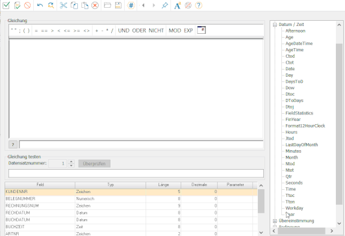The height and width of the screenshot is (236, 345).
Task: Click the right arrow navigation icon
Action: point(154,5)
